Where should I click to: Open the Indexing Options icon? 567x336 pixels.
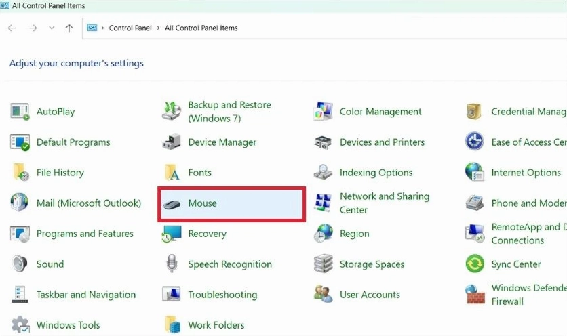pos(324,173)
